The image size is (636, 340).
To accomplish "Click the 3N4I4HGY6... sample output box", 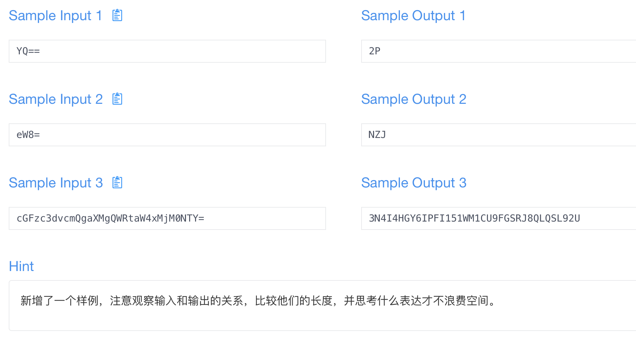I will click(x=499, y=218).
